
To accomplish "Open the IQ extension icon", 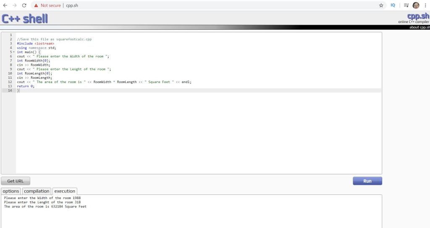I will pos(393,5).
